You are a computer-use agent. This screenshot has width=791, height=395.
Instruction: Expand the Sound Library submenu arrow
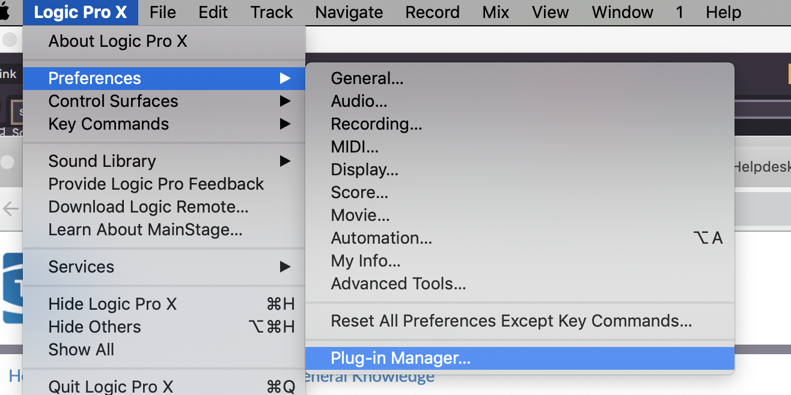[285, 161]
